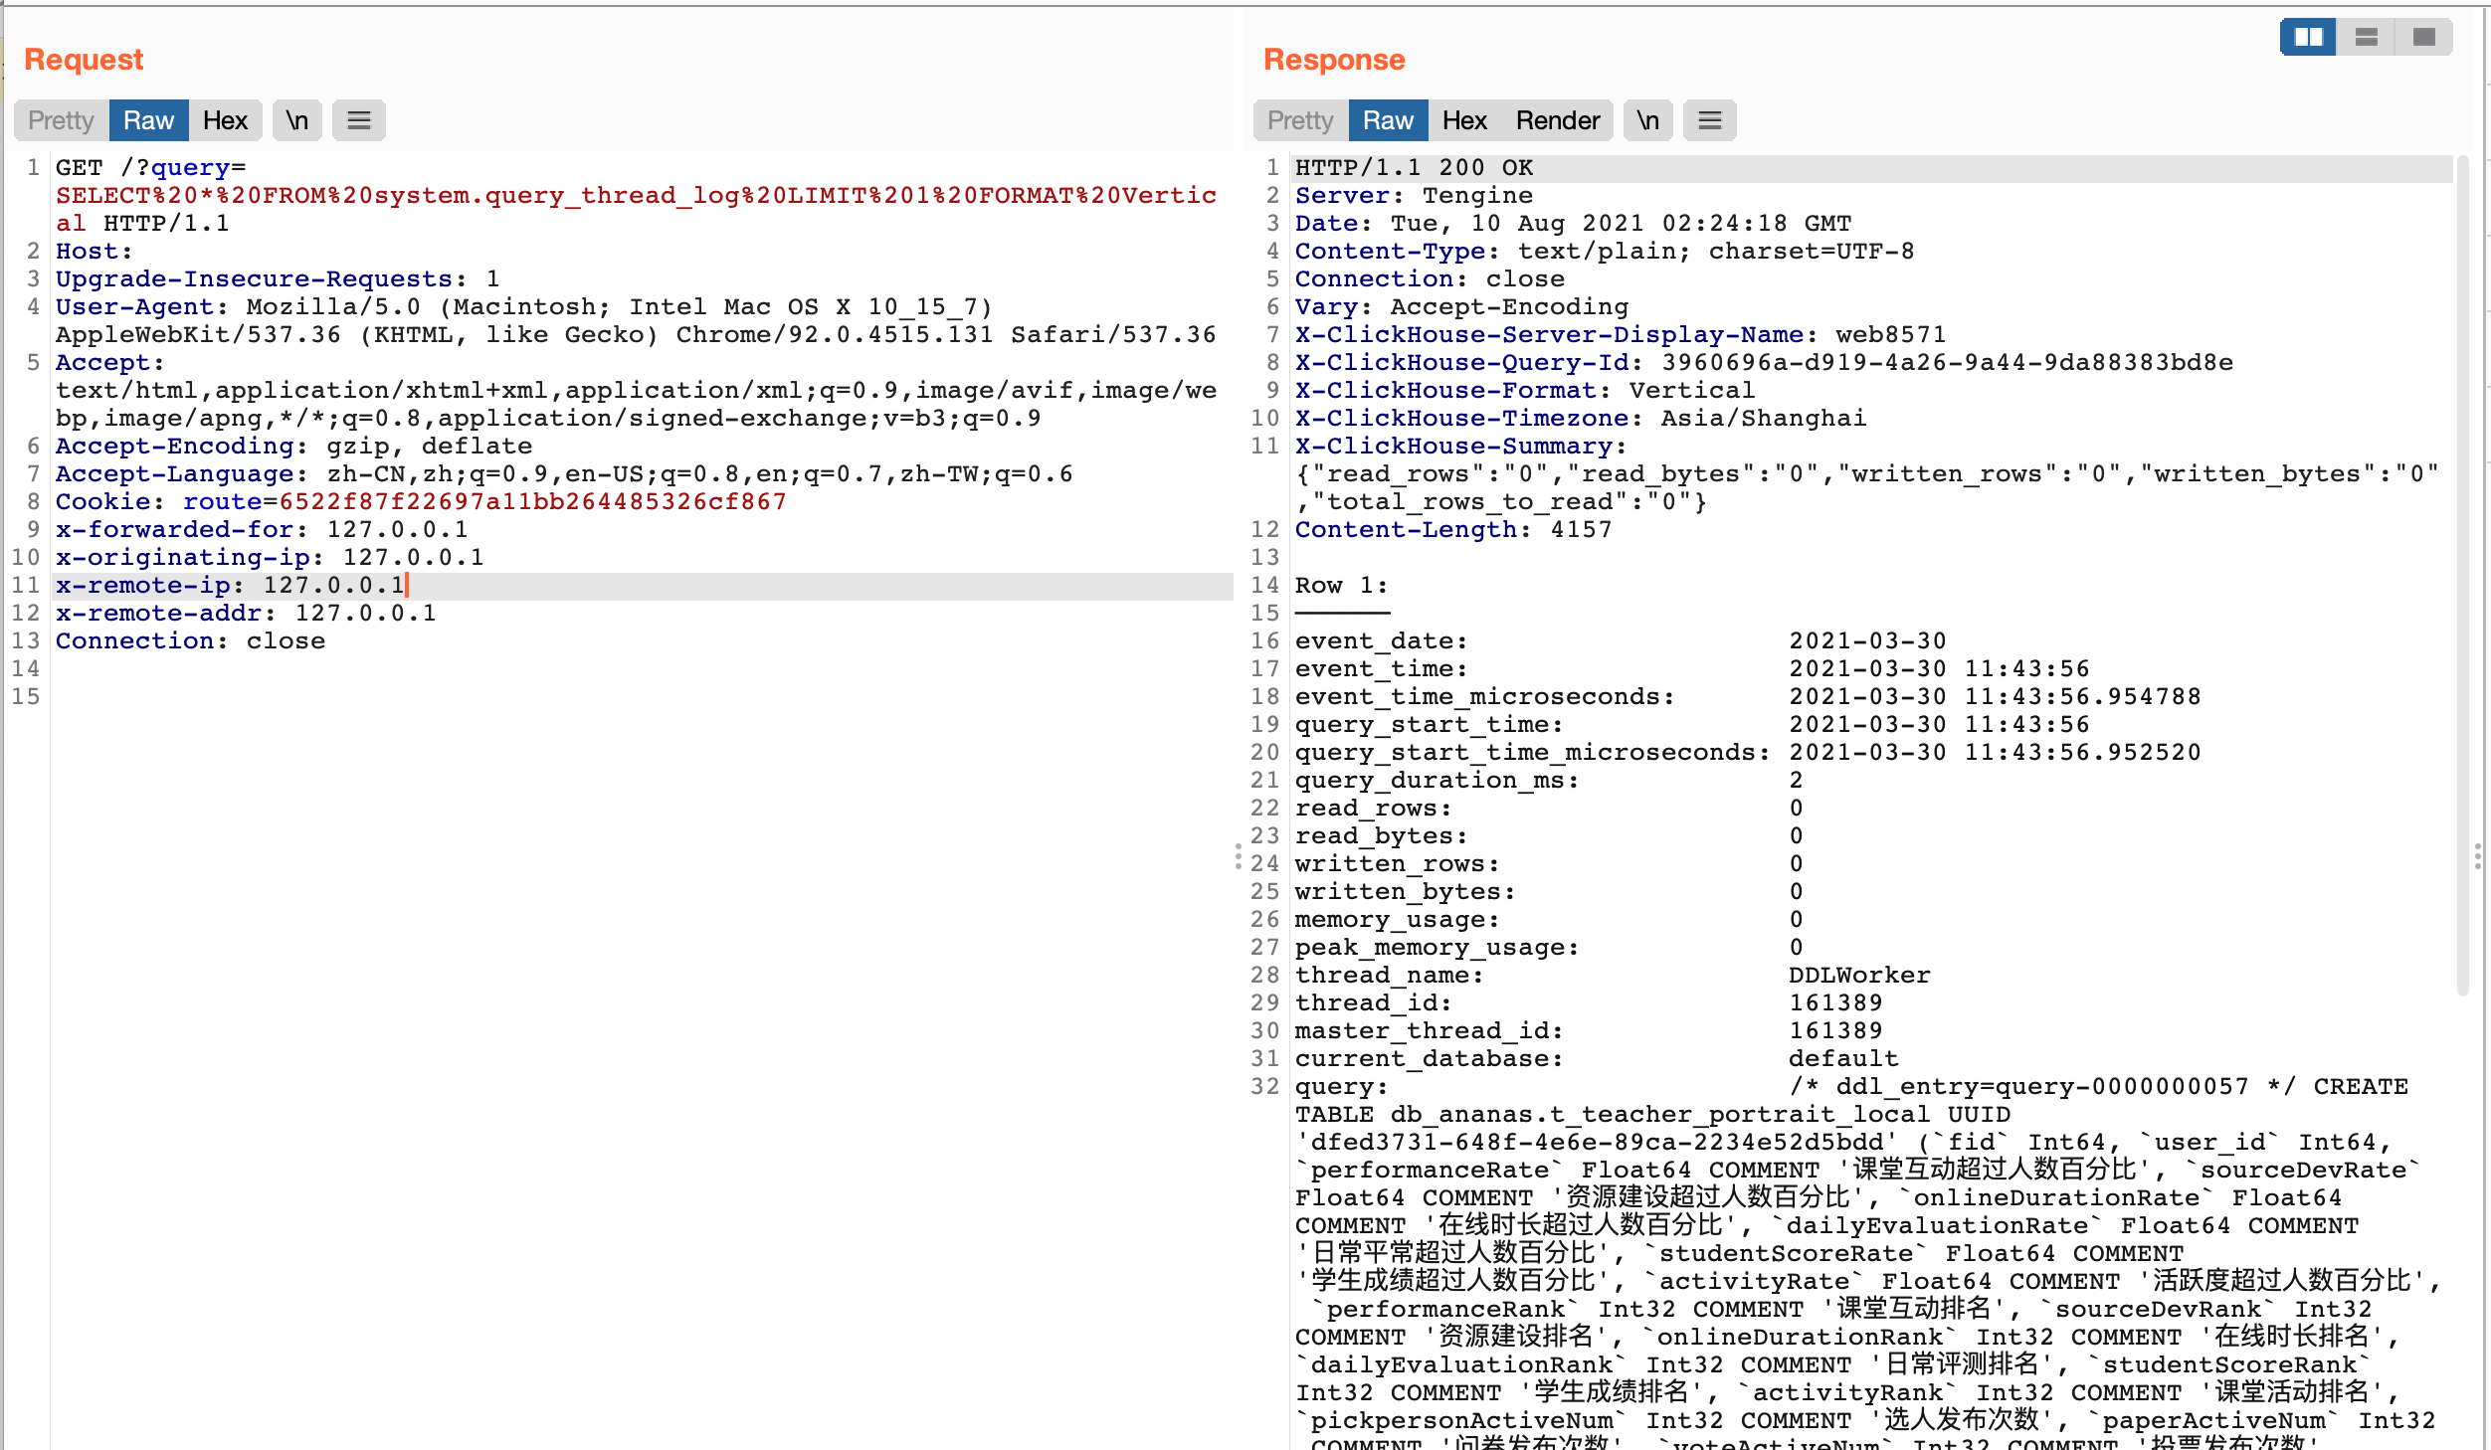Select combined tabbed layout icon

pyautogui.click(x=2424, y=38)
